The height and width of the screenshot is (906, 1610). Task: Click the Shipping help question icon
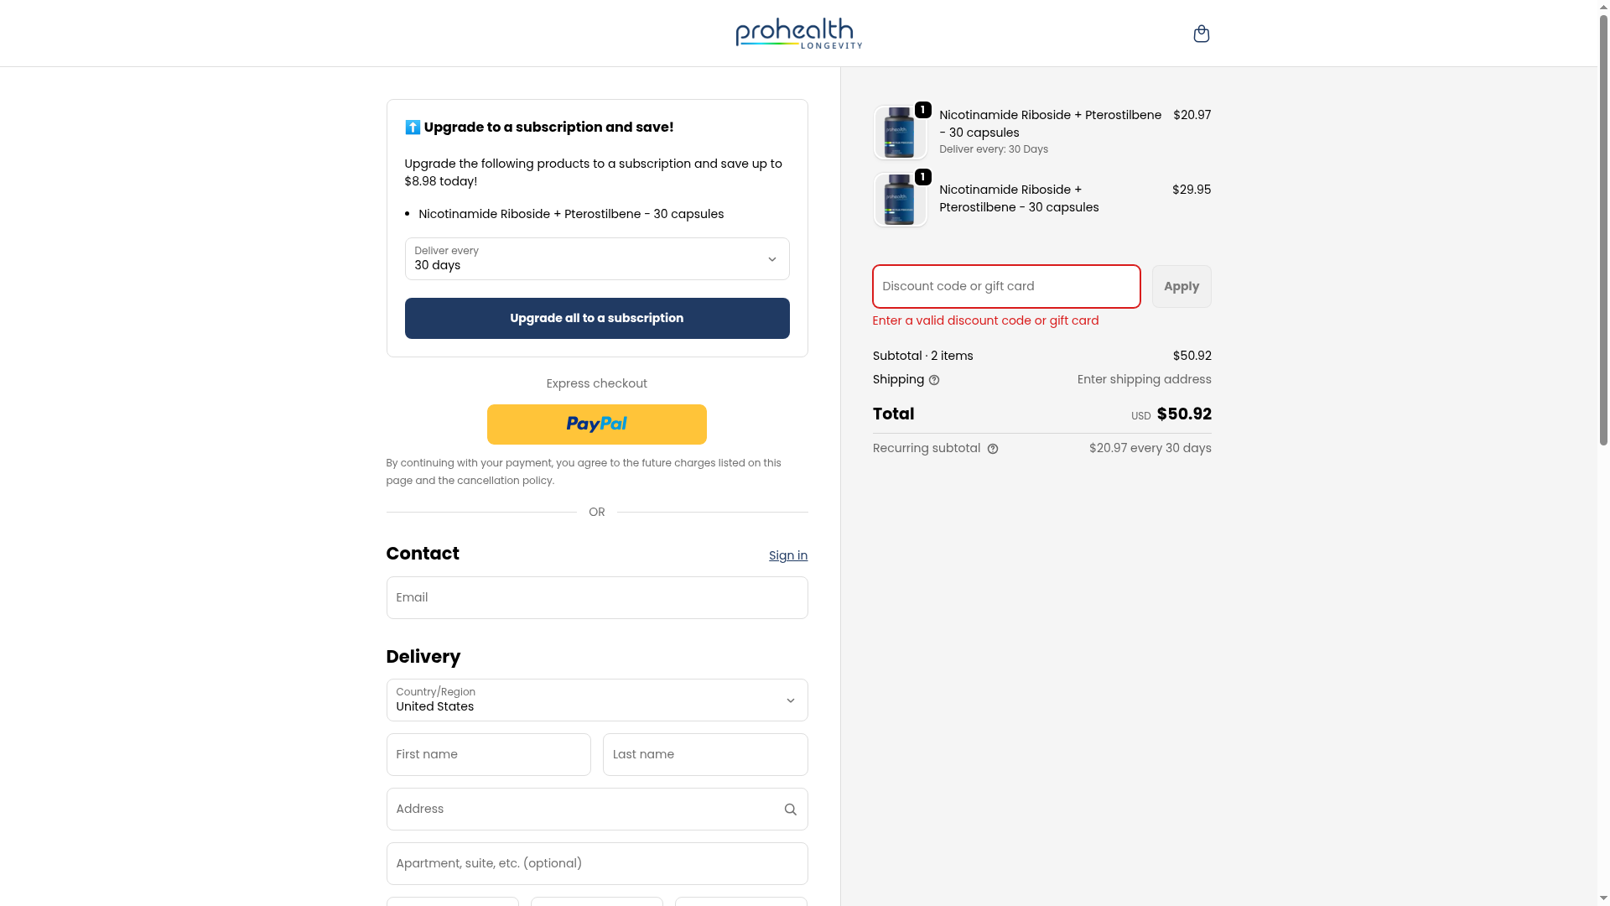(x=934, y=380)
